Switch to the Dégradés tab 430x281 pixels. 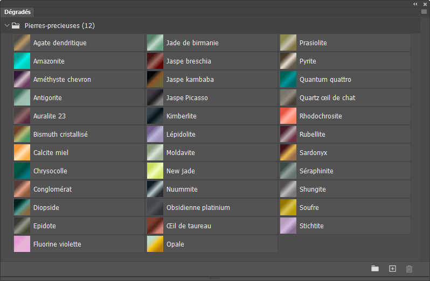click(18, 12)
